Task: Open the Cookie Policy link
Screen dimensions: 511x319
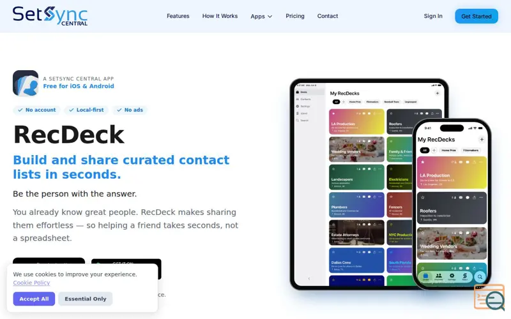Action: coord(31,283)
